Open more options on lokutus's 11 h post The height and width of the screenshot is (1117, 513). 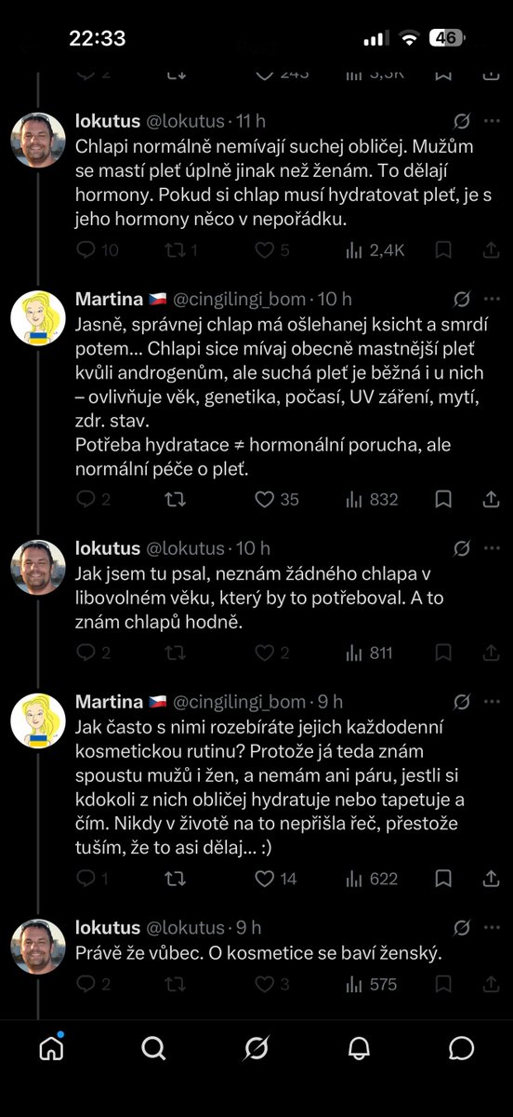click(492, 121)
